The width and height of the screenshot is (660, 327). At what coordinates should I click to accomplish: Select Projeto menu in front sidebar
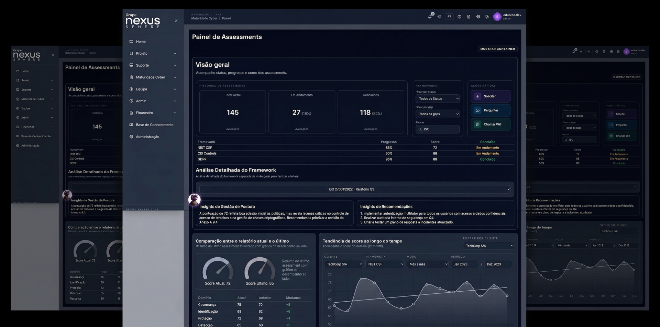(x=142, y=54)
